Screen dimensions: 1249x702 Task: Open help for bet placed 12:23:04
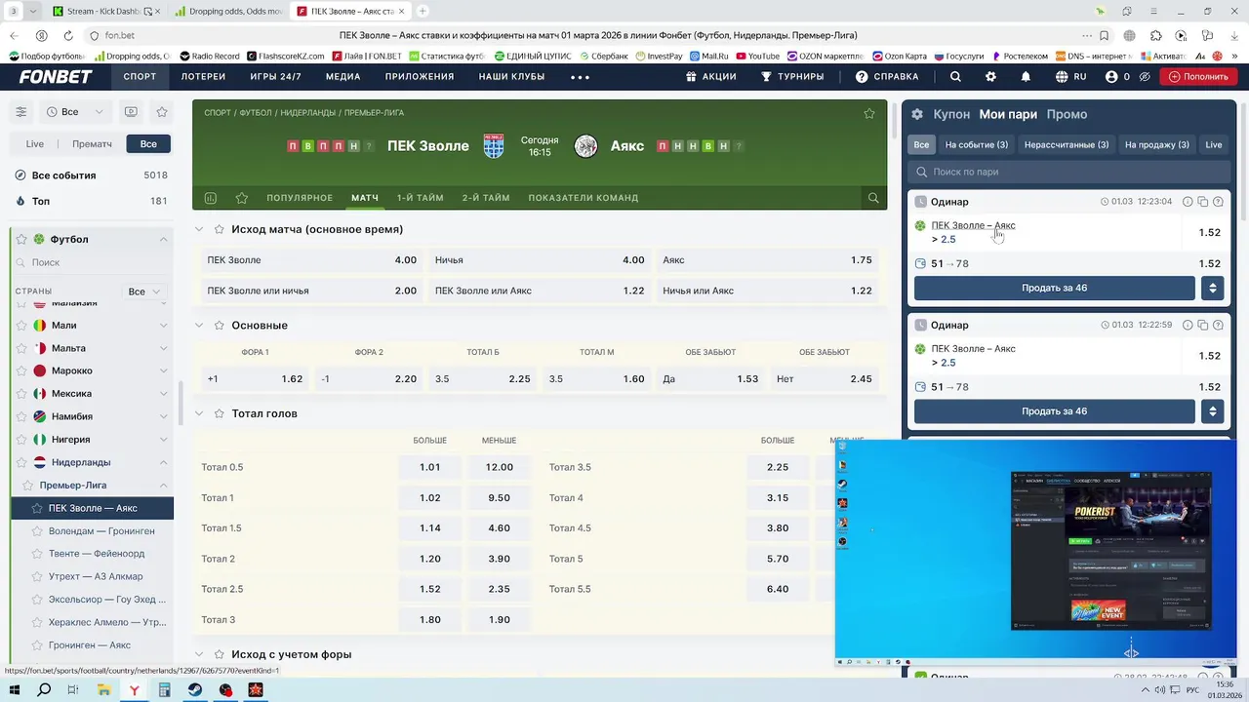tap(1218, 202)
